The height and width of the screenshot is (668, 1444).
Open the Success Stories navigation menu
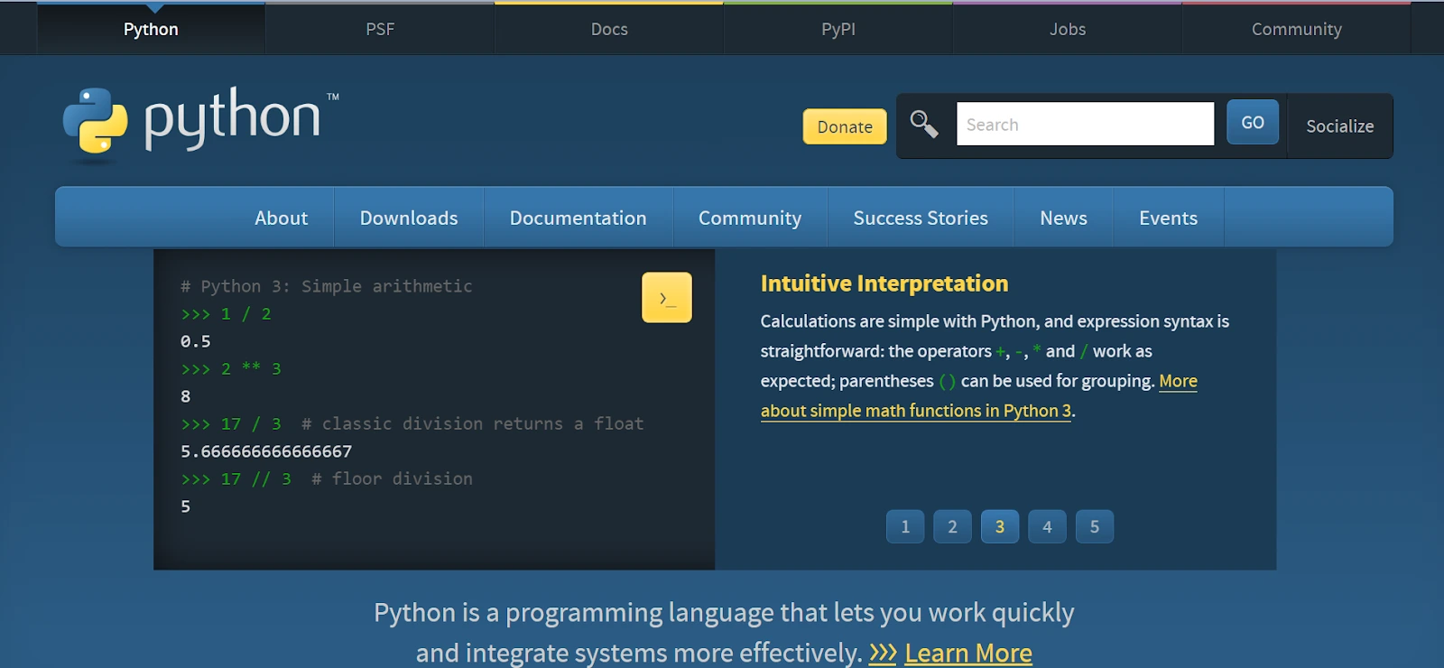pyautogui.click(x=921, y=218)
